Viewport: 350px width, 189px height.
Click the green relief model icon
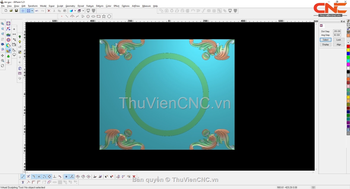(x=8, y=56)
